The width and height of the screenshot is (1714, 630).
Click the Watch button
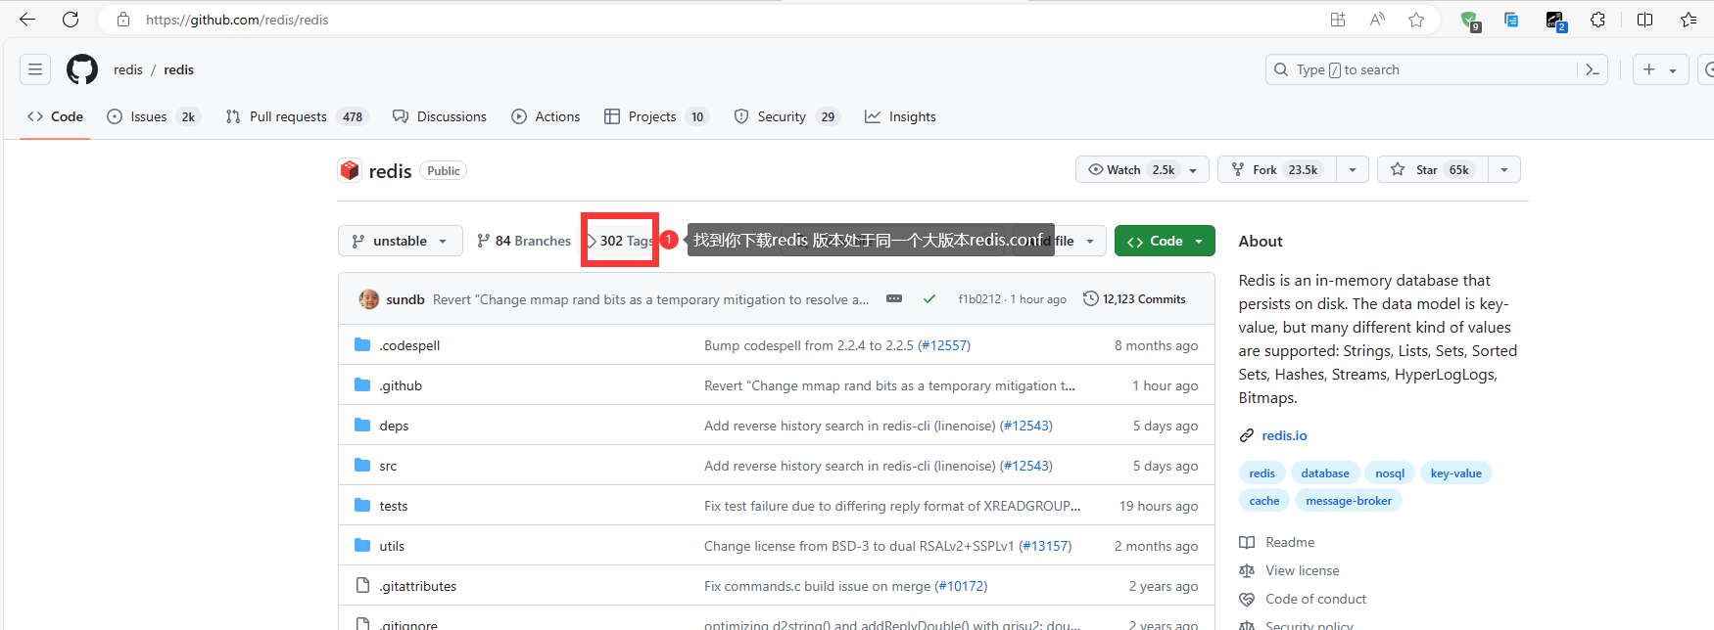pyautogui.click(x=1142, y=169)
